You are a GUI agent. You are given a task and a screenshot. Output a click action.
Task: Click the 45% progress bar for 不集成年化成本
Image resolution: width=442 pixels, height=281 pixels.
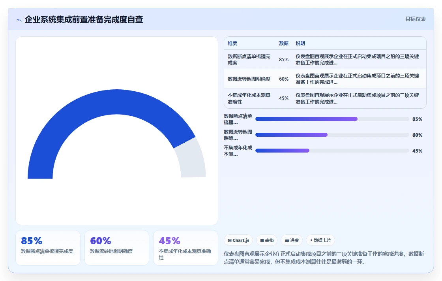(332, 151)
